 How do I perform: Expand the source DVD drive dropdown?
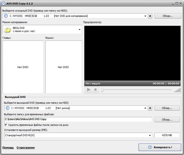pyautogui.click(x=145, y=16)
